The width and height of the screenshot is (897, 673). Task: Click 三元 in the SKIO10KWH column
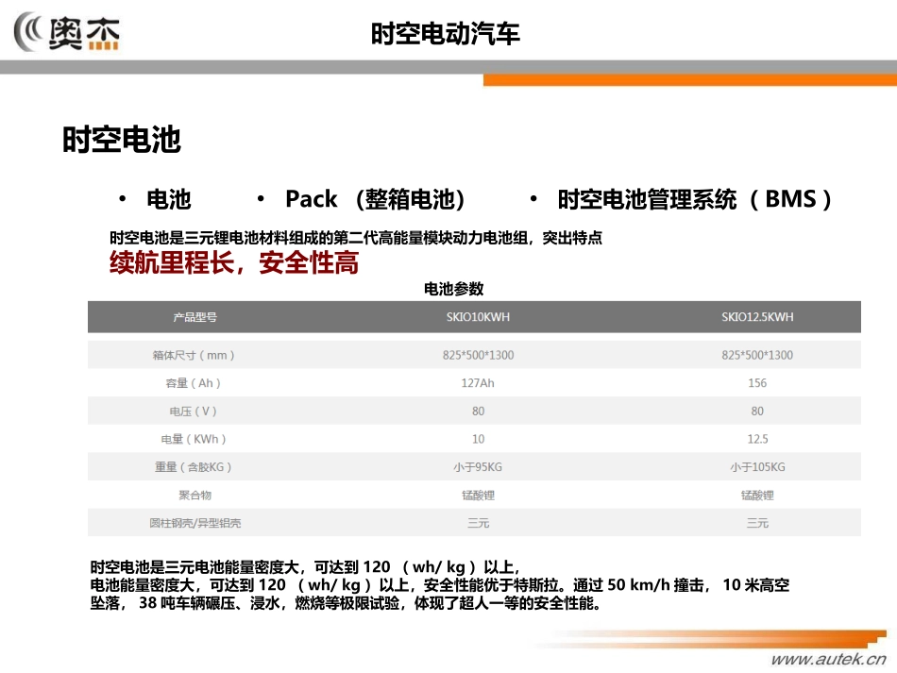pos(478,523)
